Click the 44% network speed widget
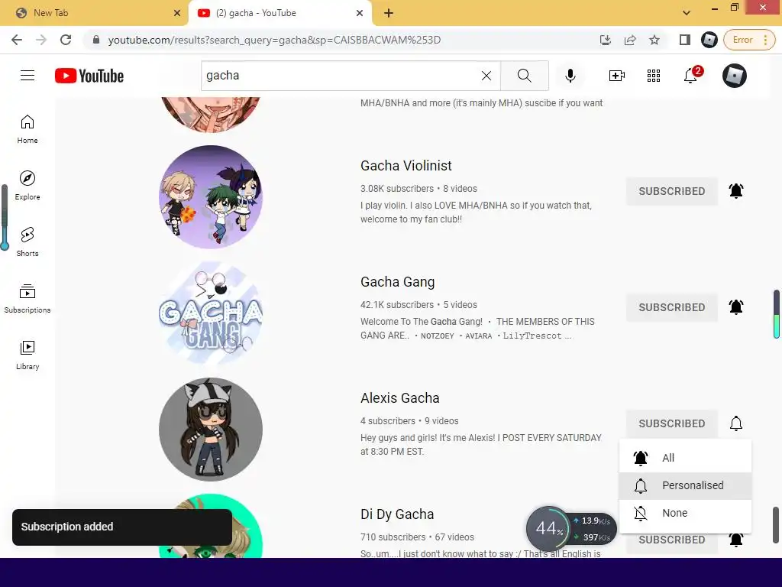This screenshot has height=587, width=782. (x=571, y=529)
